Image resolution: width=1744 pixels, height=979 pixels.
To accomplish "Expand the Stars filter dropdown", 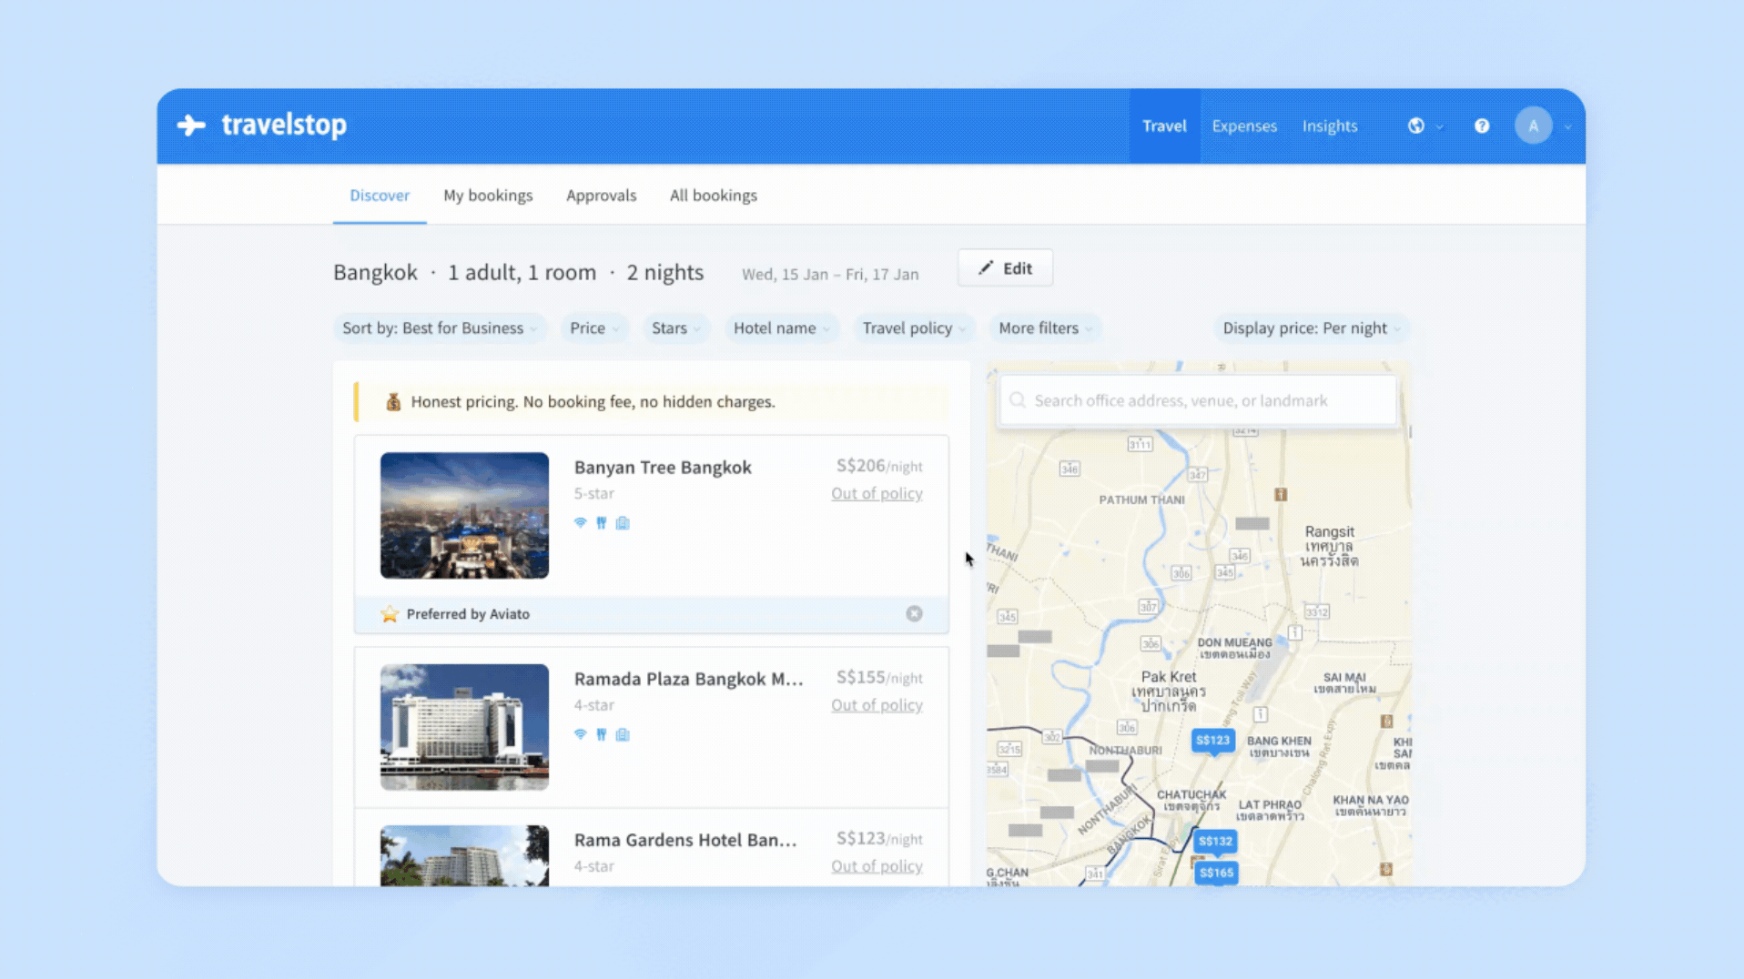I will click(x=676, y=328).
